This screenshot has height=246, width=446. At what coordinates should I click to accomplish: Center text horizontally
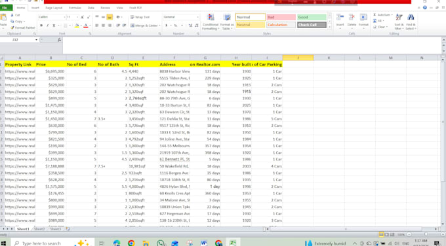pos(103,26)
